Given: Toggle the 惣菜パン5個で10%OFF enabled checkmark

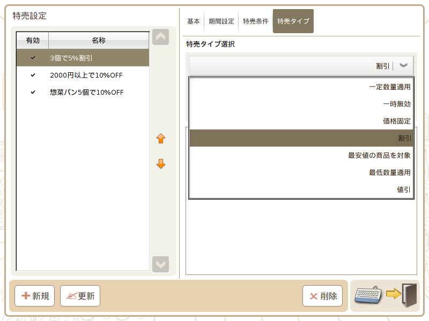Looking at the screenshot, I should (x=33, y=92).
